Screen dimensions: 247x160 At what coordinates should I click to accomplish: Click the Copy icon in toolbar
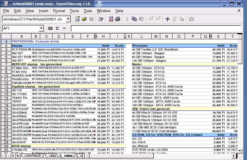coord(134,19)
